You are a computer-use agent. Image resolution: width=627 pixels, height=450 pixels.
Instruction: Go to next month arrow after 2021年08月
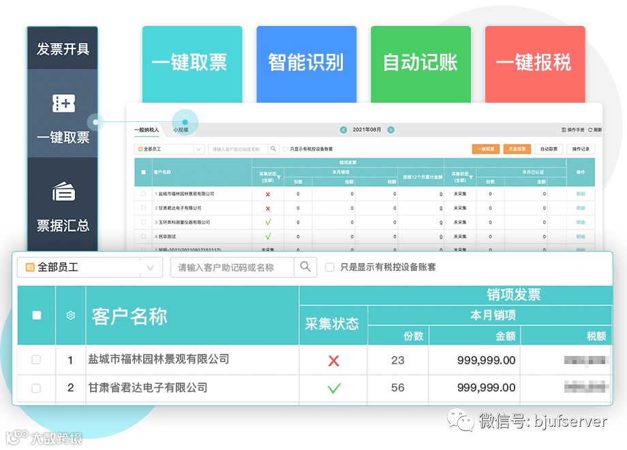(391, 130)
